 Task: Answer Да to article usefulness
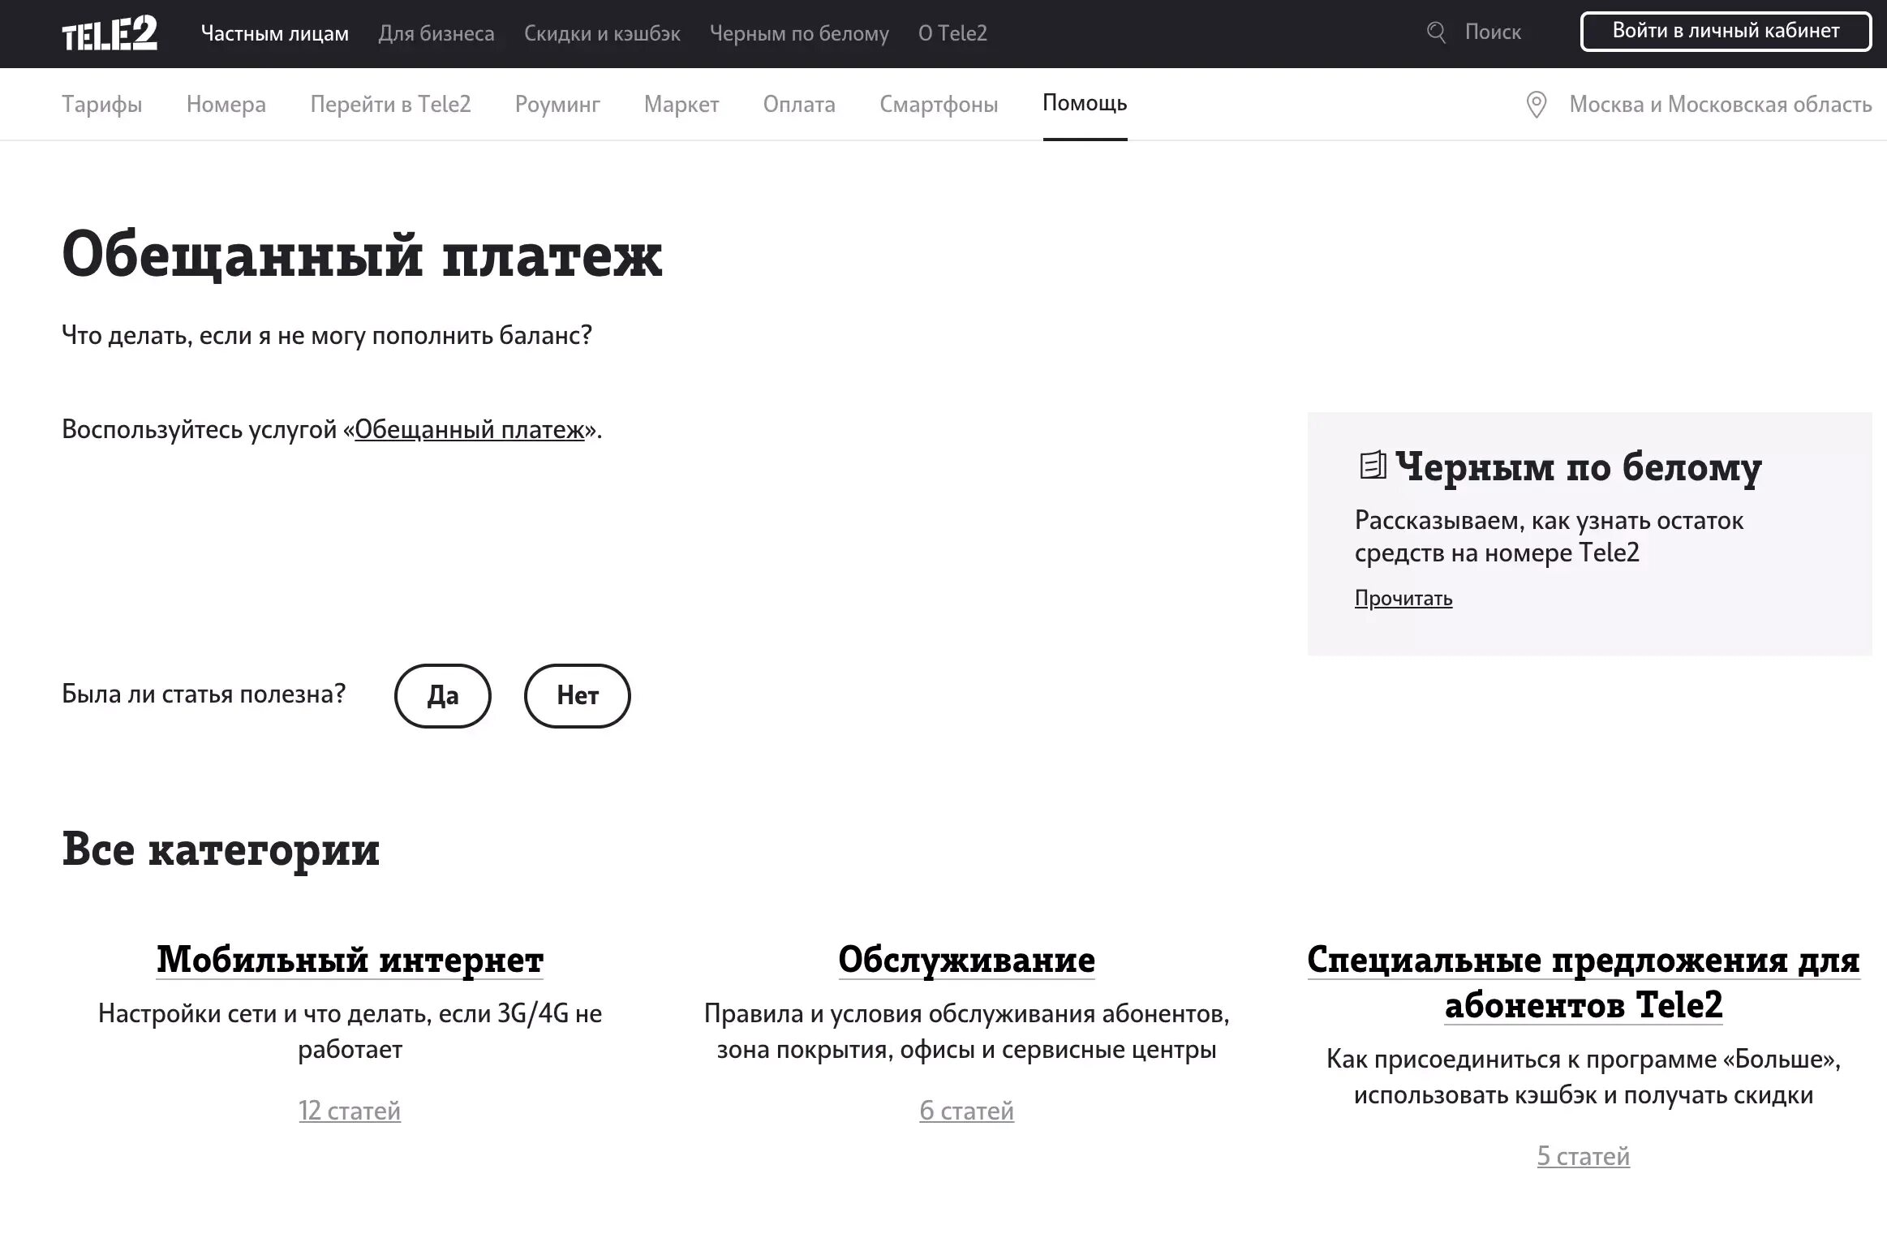click(443, 695)
